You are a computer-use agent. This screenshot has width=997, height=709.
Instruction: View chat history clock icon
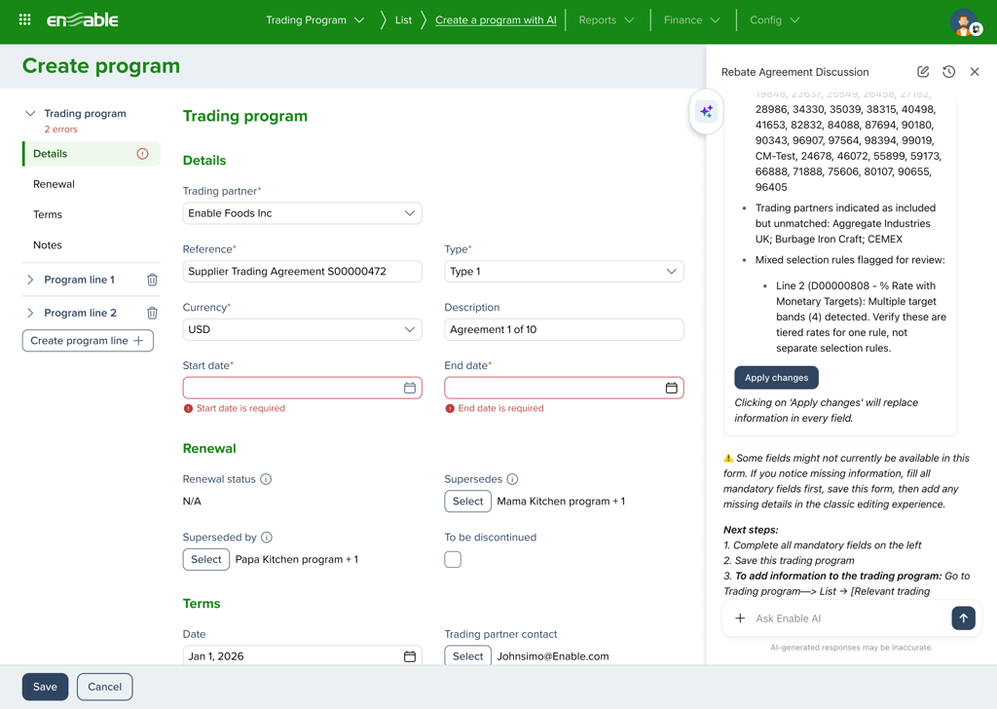pos(948,72)
